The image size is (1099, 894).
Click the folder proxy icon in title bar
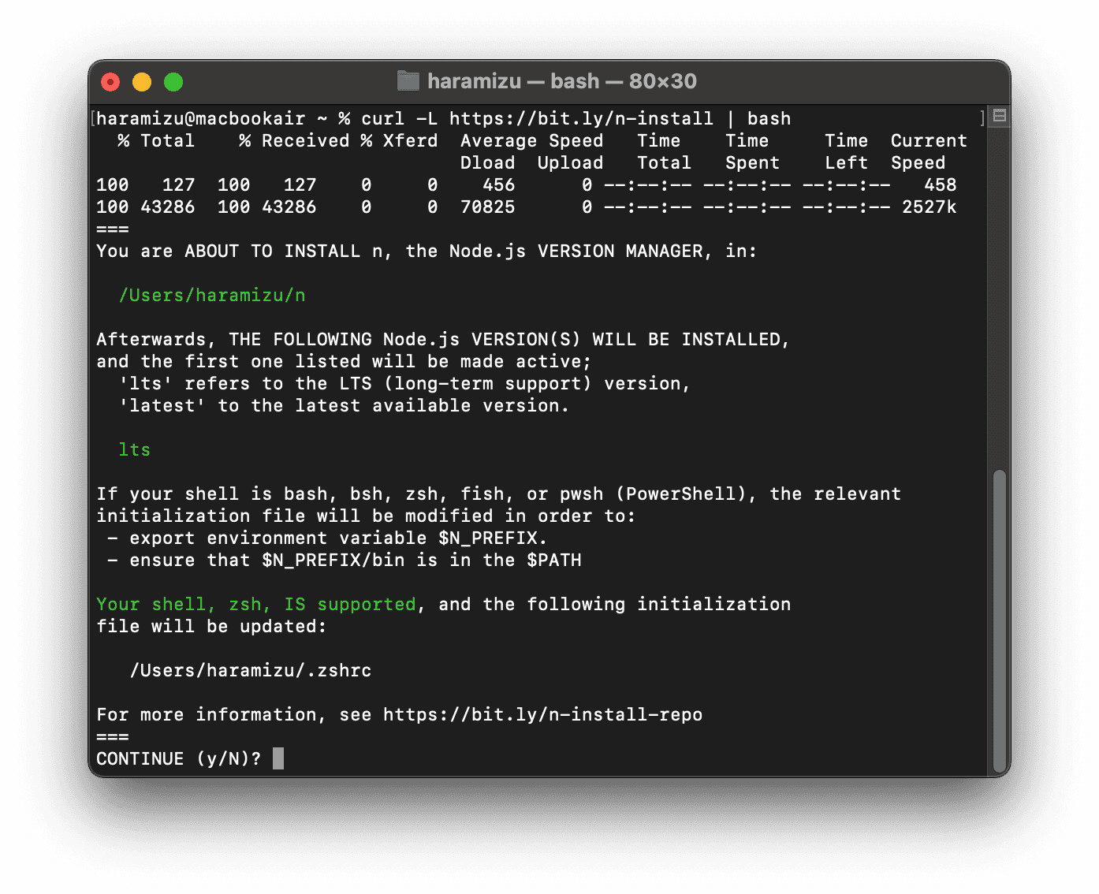coord(408,81)
